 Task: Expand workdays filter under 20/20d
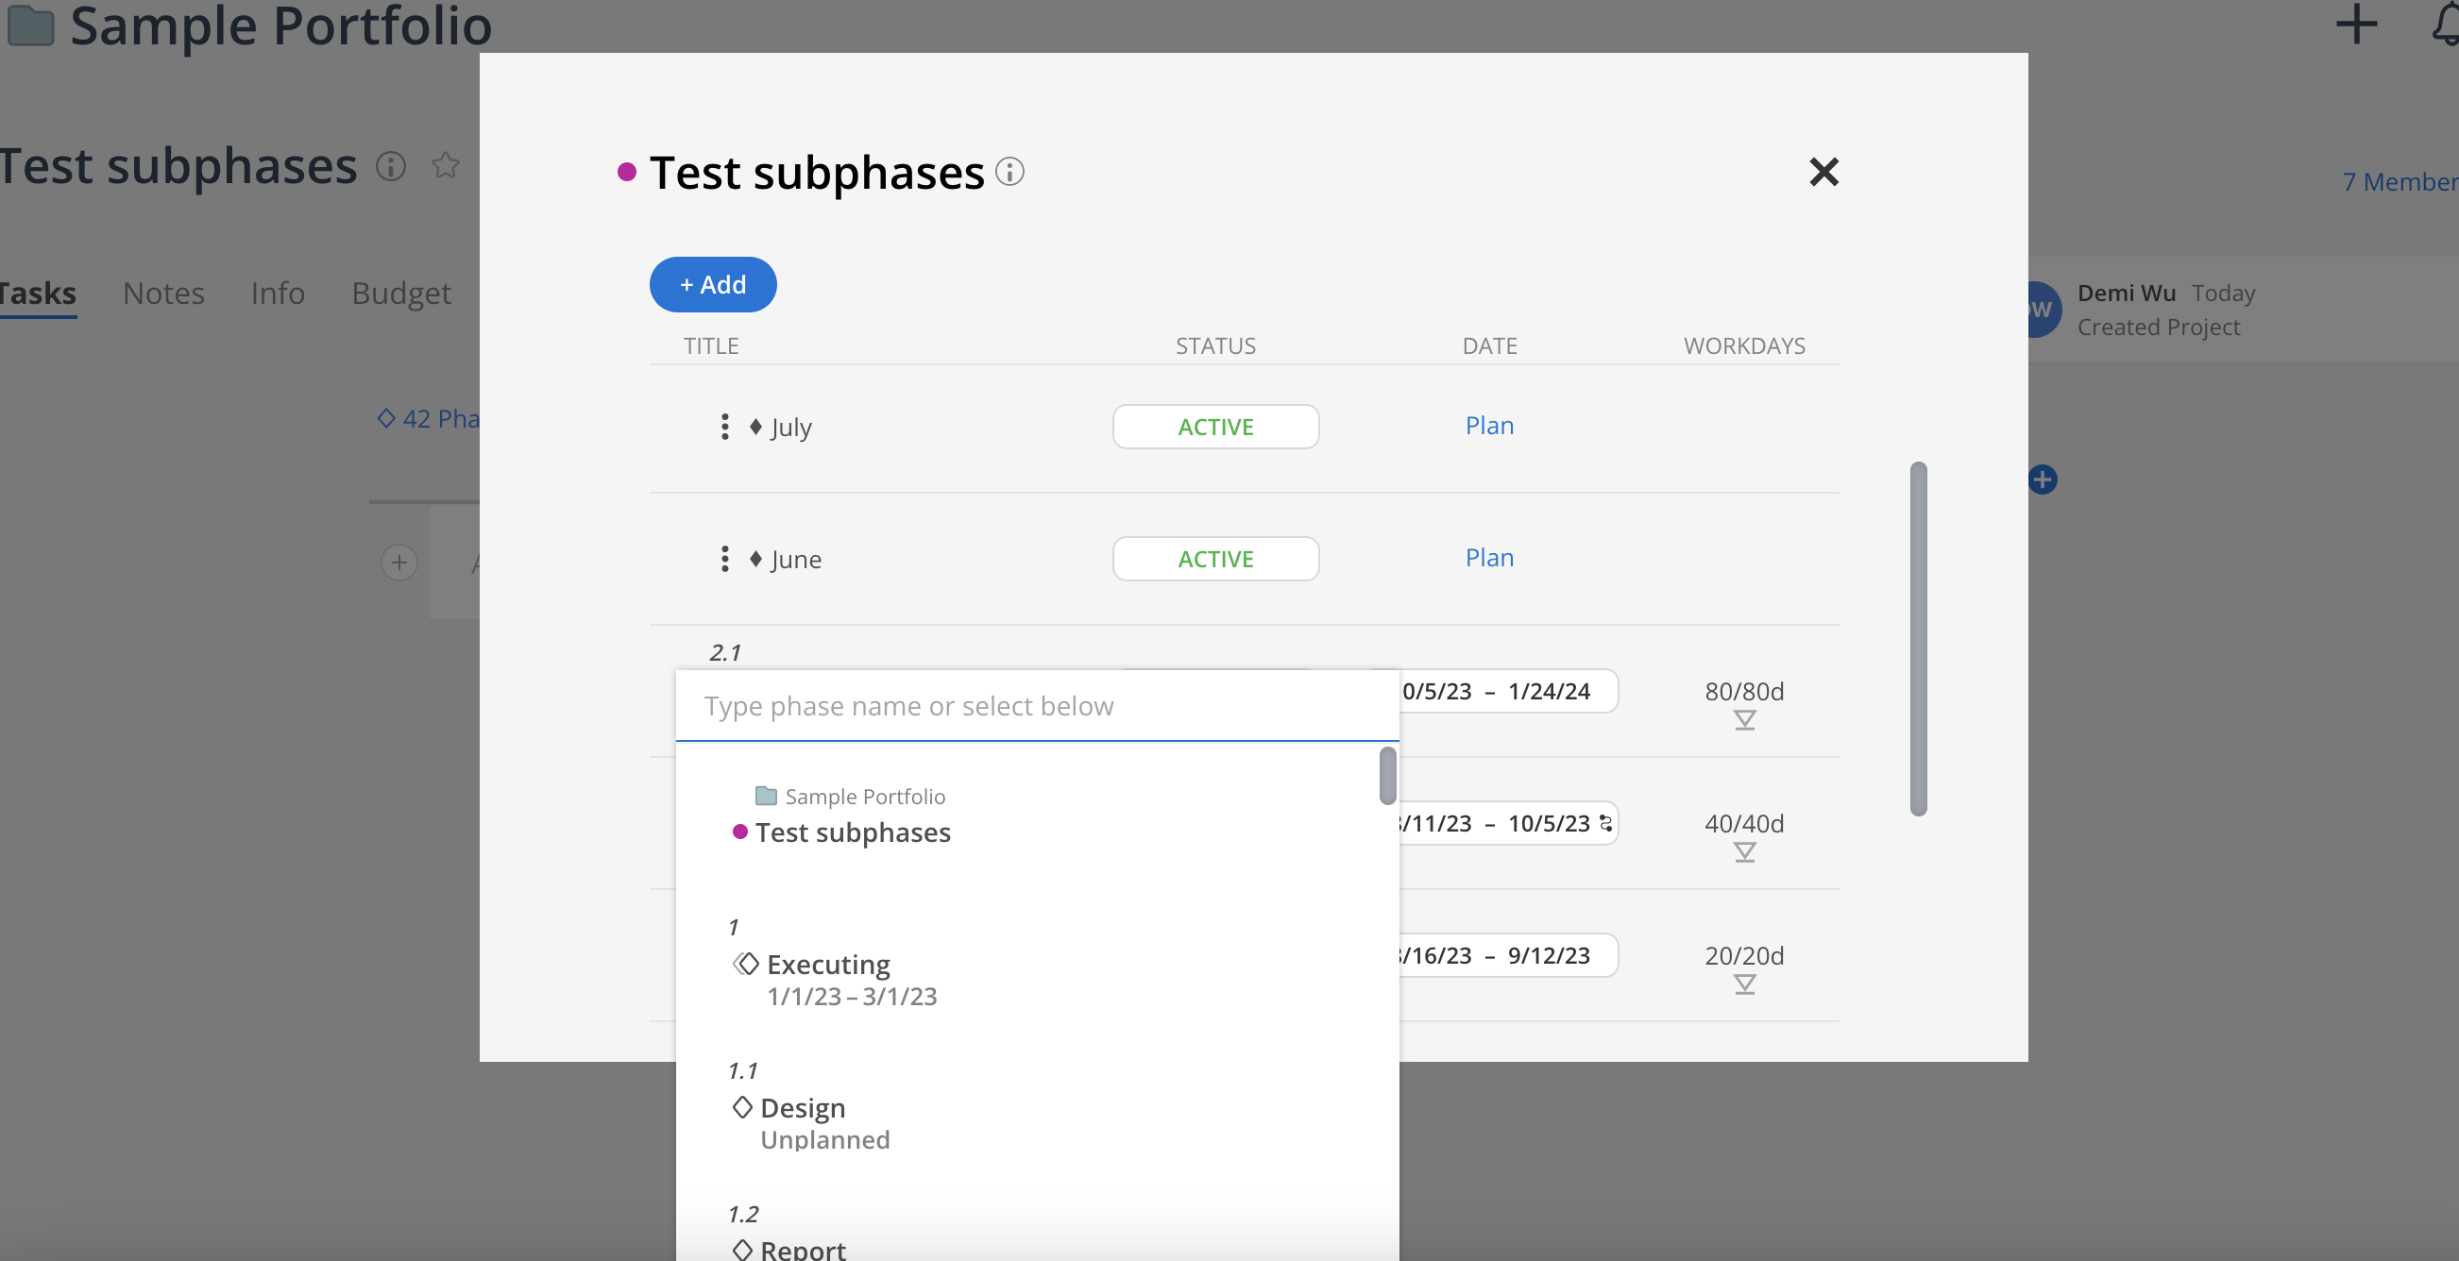(1744, 984)
